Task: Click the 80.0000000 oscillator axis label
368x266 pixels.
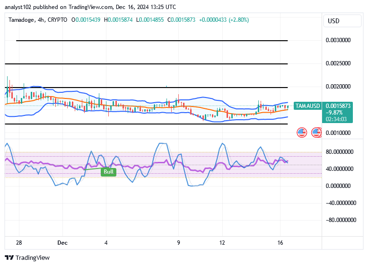Action: pos(340,152)
